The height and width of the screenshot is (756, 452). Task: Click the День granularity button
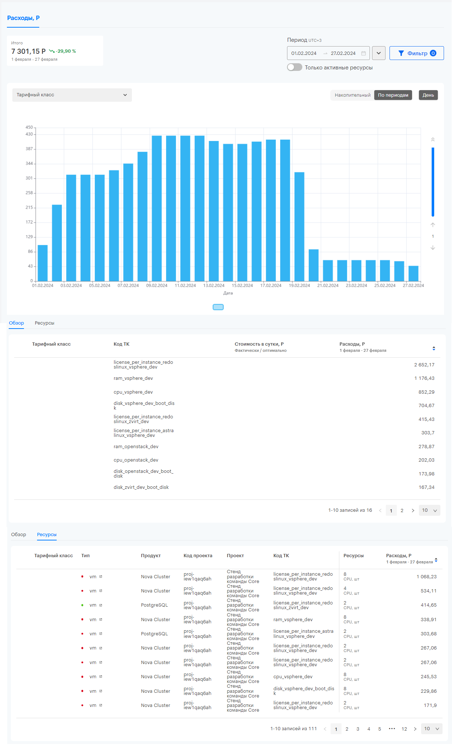(x=428, y=95)
